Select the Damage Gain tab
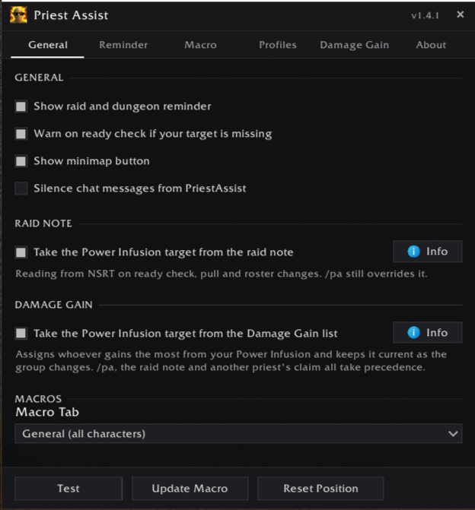475x510 pixels. click(355, 45)
